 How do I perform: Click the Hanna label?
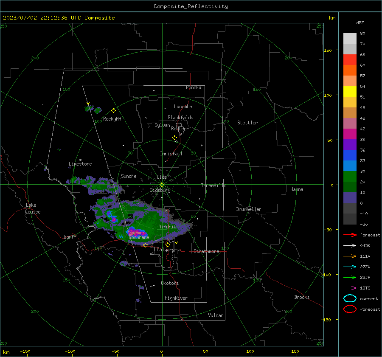pyautogui.click(x=297, y=189)
